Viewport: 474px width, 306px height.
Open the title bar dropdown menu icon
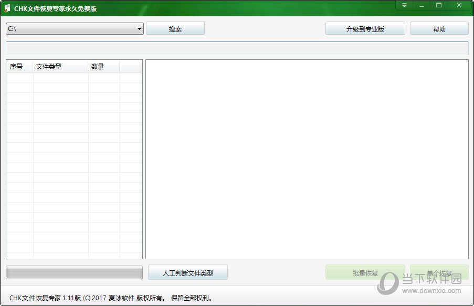404,5
